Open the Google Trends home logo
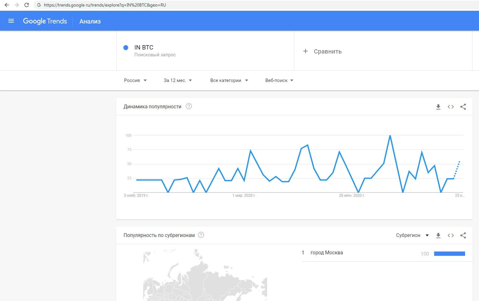The image size is (479, 301). (x=45, y=21)
